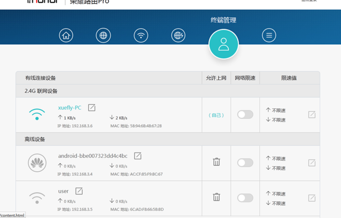Screen dimensions: 341x218
Task: Open the Wi-Fi settings icon
Action: [140, 35]
